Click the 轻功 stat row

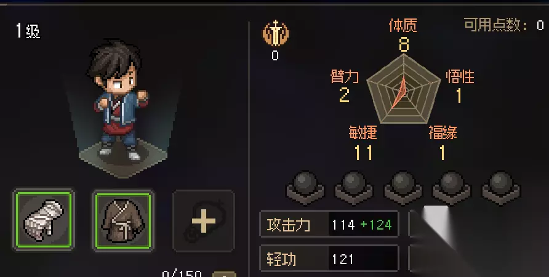click(x=329, y=259)
